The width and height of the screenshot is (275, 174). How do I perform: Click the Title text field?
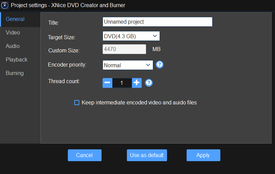(157, 22)
